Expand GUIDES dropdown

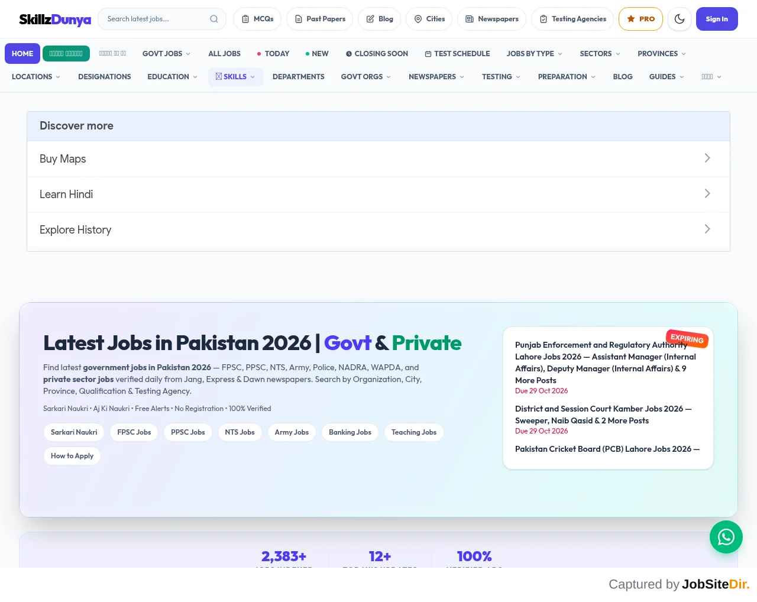(x=667, y=77)
